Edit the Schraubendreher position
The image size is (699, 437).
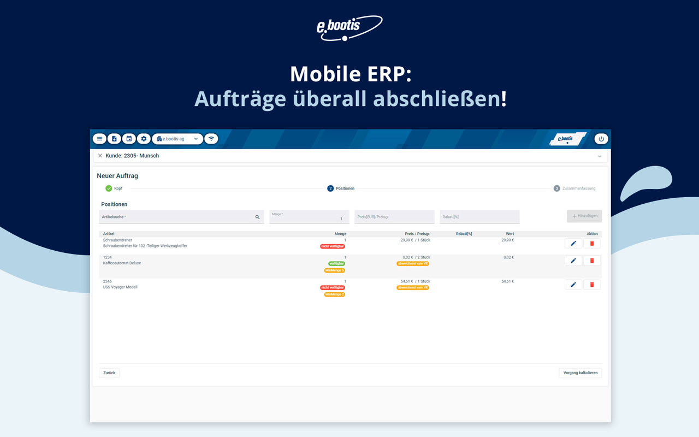pyautogui.click(x=573, y=243)
